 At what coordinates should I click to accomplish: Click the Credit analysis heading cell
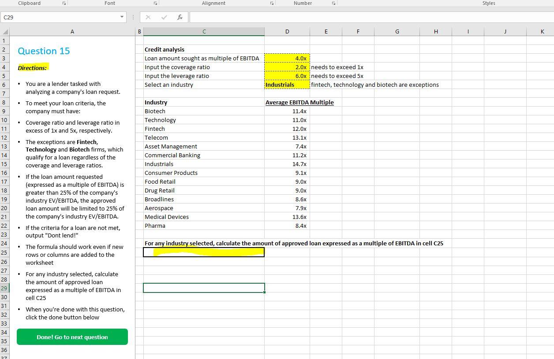[165, 49]
